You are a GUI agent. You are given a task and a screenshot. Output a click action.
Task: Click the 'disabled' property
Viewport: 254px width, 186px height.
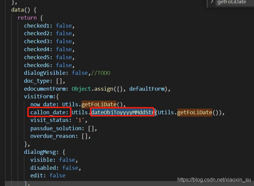[43, 168]
